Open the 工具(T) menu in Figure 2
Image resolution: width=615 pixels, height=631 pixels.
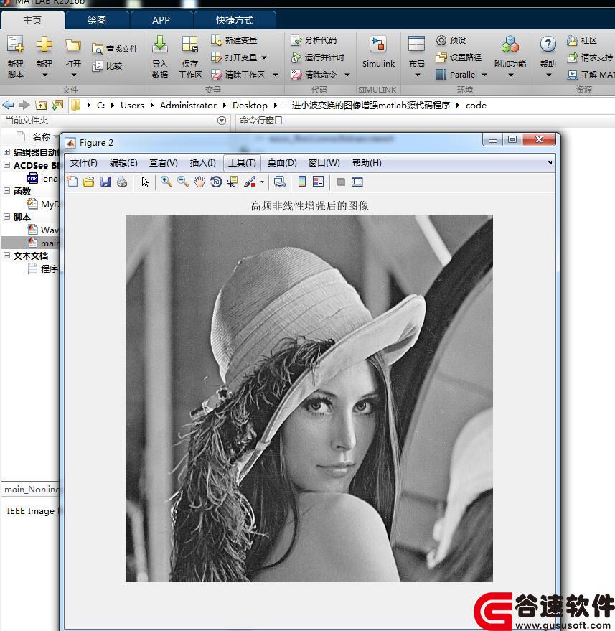242,163
